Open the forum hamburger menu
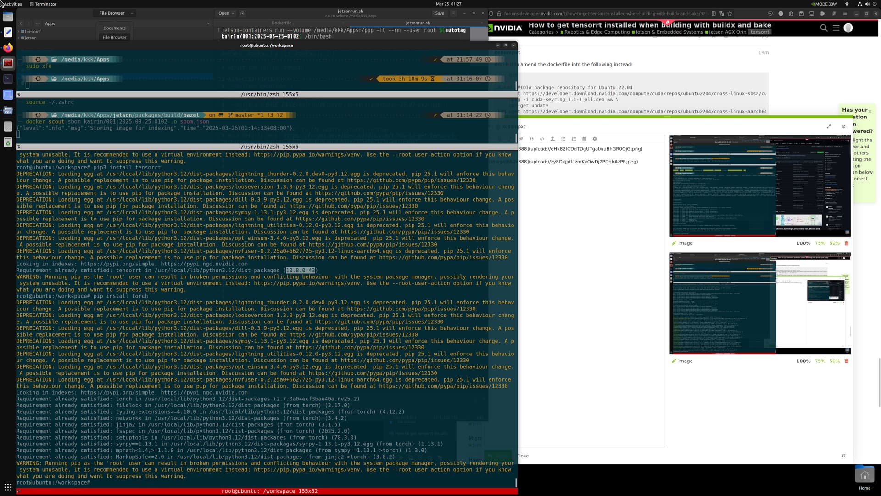 [836, 28]
